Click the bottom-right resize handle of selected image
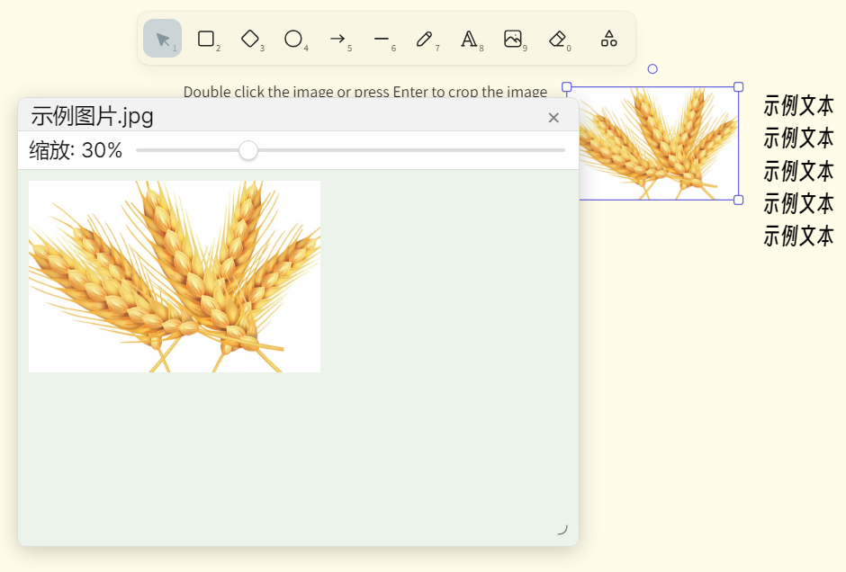 (x=738, y=200)
